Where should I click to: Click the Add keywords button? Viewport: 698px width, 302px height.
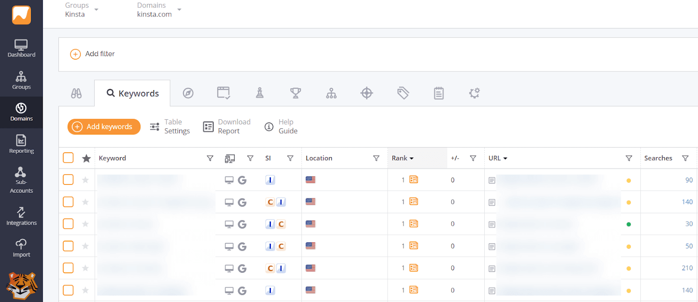[x=104, y=127]
